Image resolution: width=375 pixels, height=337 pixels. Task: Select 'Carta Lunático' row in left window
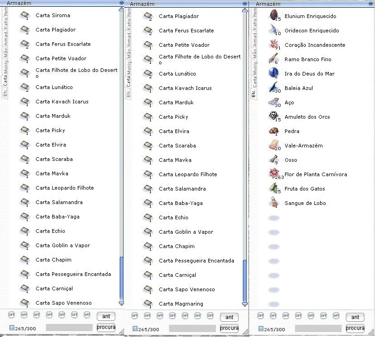(63, 87)
